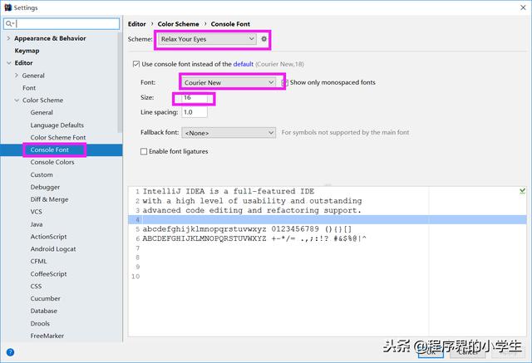Select CoffeeScript item
532x363 pixels.
48,274
